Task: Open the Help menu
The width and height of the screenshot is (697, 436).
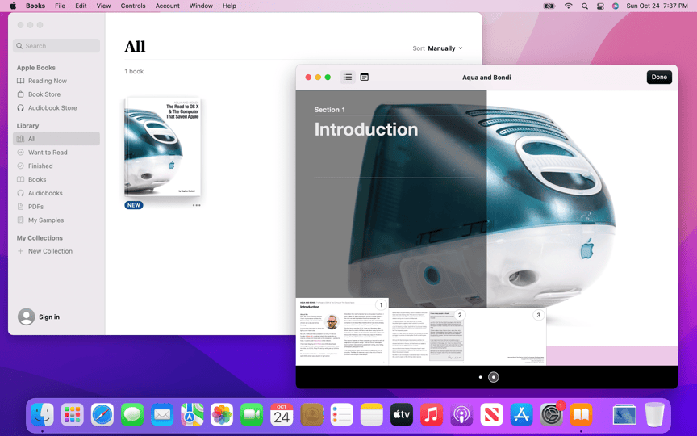Action: [x=229, y=6]
